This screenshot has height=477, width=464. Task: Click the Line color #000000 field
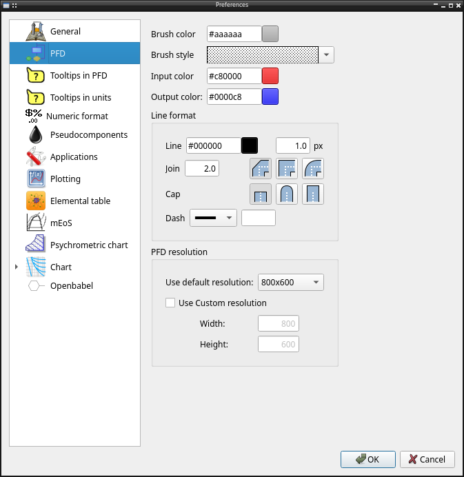point(213,145)
